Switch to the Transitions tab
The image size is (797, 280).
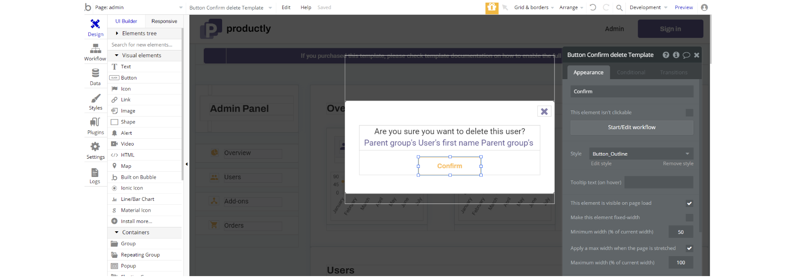pos(674,73)
